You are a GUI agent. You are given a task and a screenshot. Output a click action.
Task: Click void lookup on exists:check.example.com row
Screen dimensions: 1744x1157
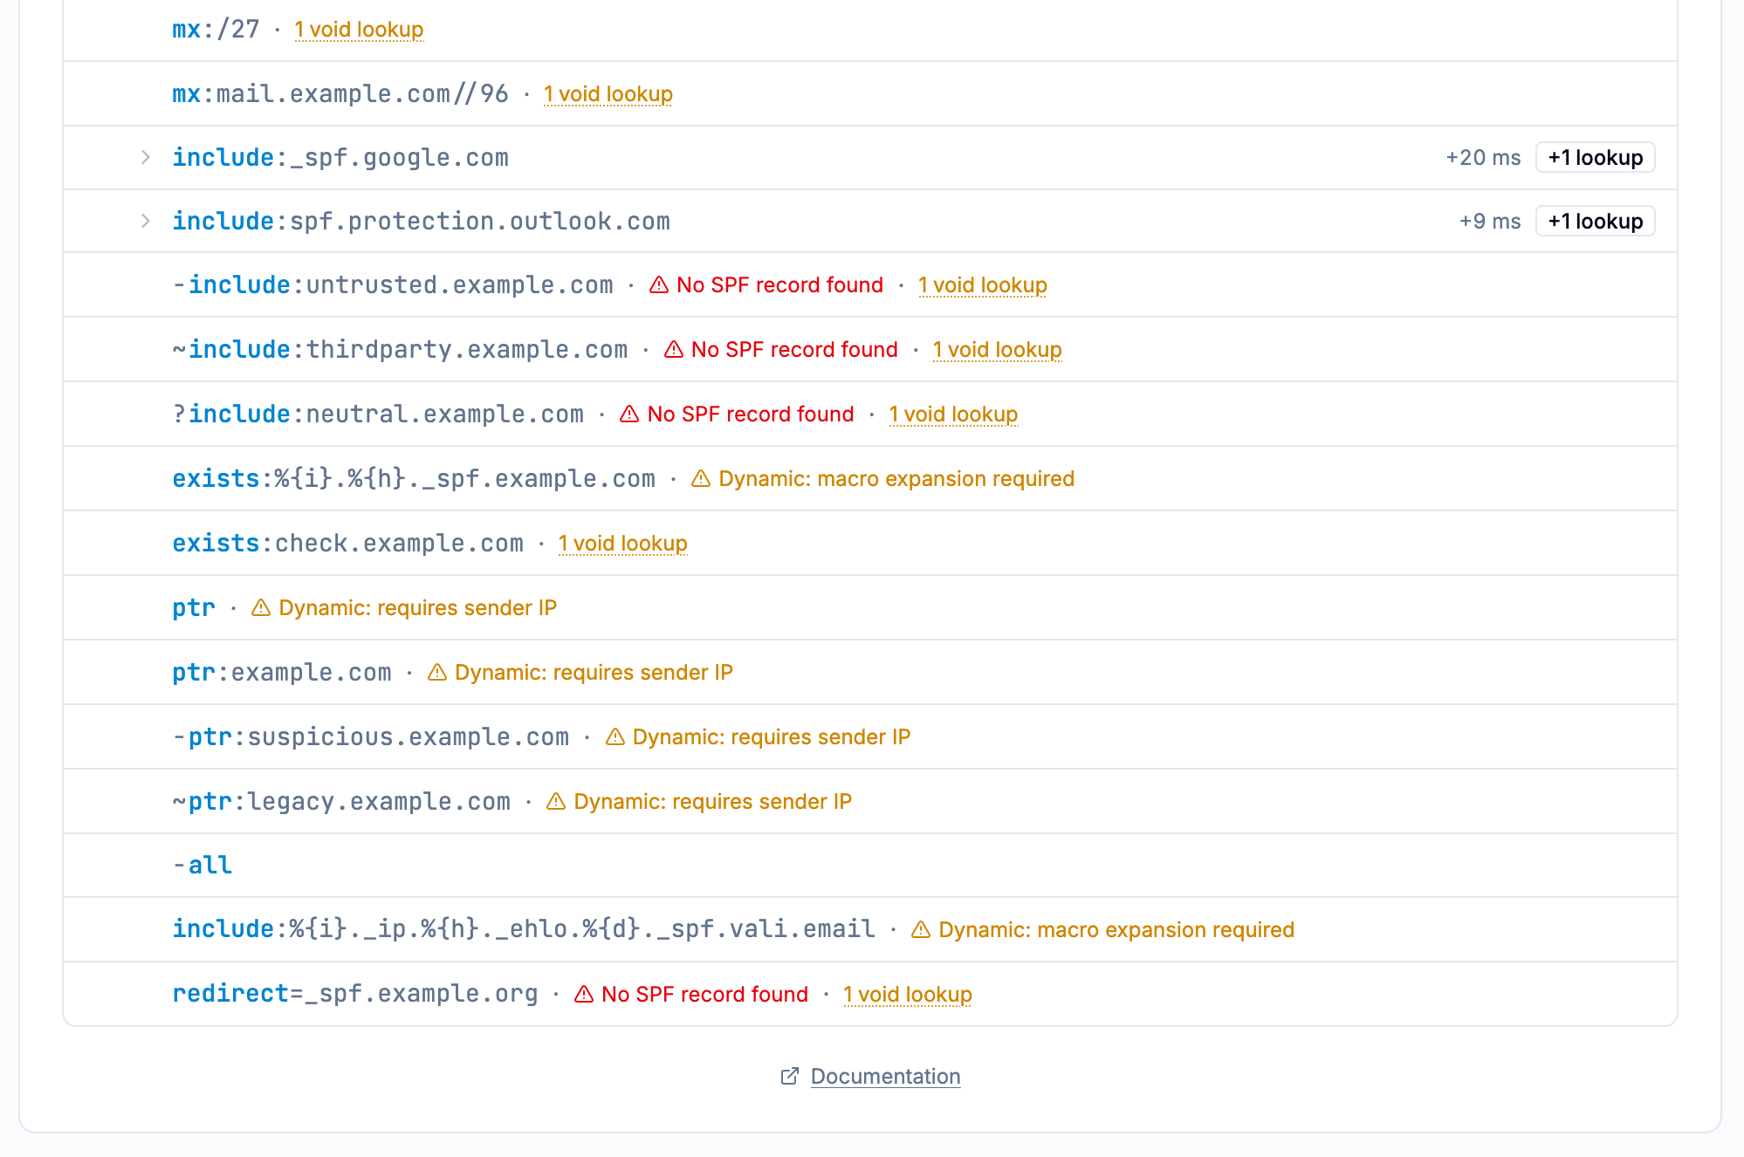pos(623,543)
